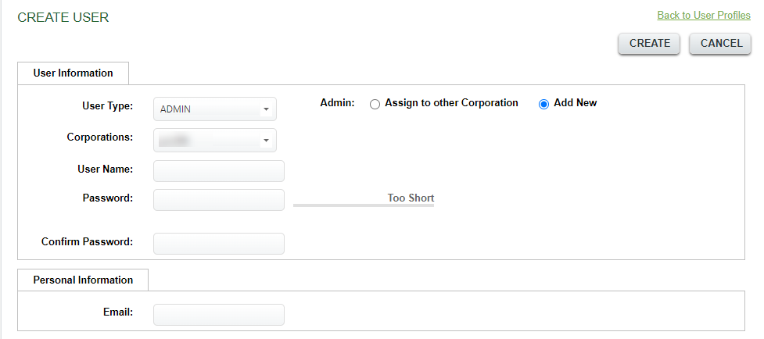Focus the Password input field

[219, 200]
